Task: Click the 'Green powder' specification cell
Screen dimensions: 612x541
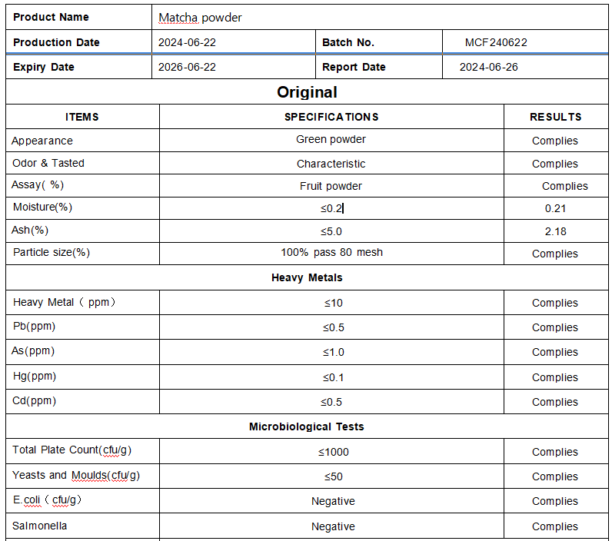Action: tap(331, 139)
